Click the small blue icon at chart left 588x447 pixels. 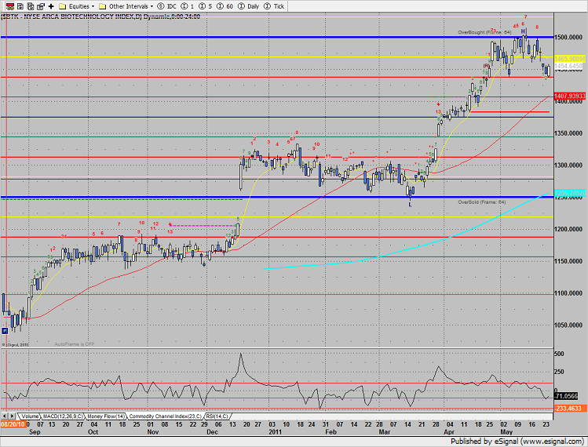[5, 331]
